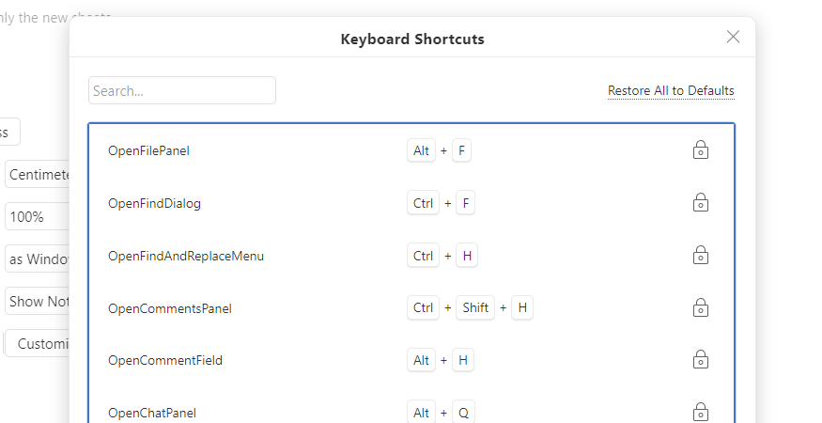
Task: Click the lock icon beside OpenFindAndReplaceMenu
Action: 701,255
